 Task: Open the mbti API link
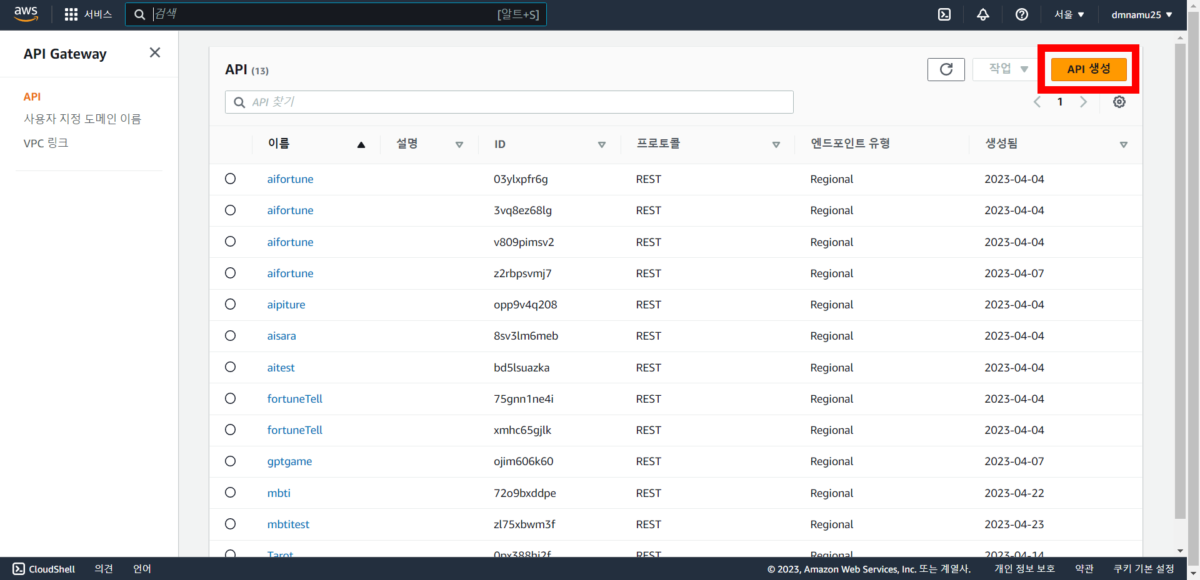[279, 493]
